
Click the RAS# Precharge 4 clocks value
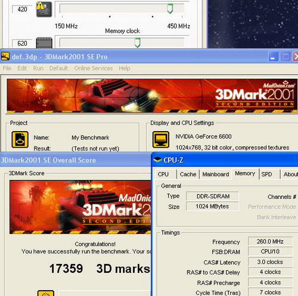tap(270, 282)
